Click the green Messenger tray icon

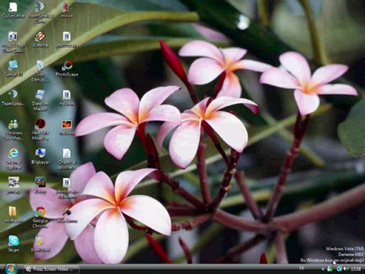coord(330,269)
